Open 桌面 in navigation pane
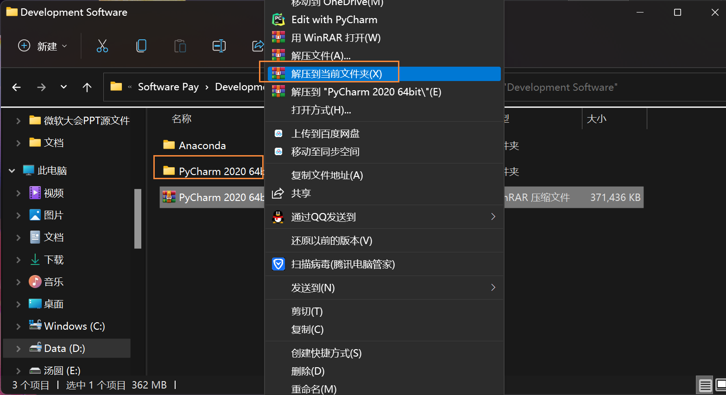The width and height of the screenshot is (726, 395). click(x=46, y=304)
